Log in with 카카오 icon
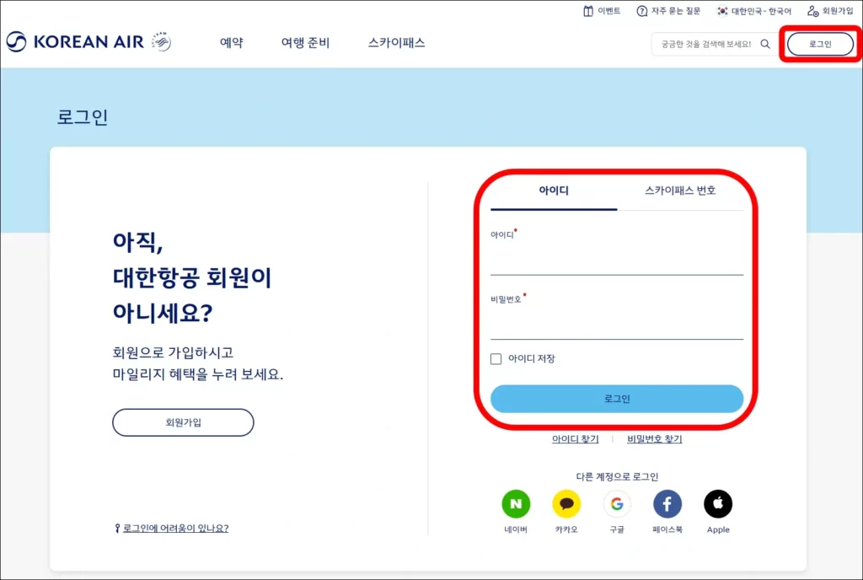The width and height of the screenshot is (863, 580). 566,503
